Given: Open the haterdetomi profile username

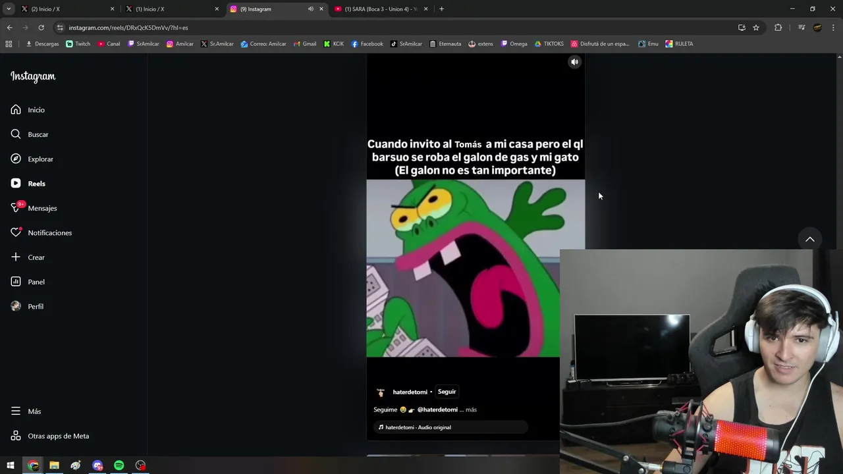Looking at the screenshot, I should tap(410, 392).
